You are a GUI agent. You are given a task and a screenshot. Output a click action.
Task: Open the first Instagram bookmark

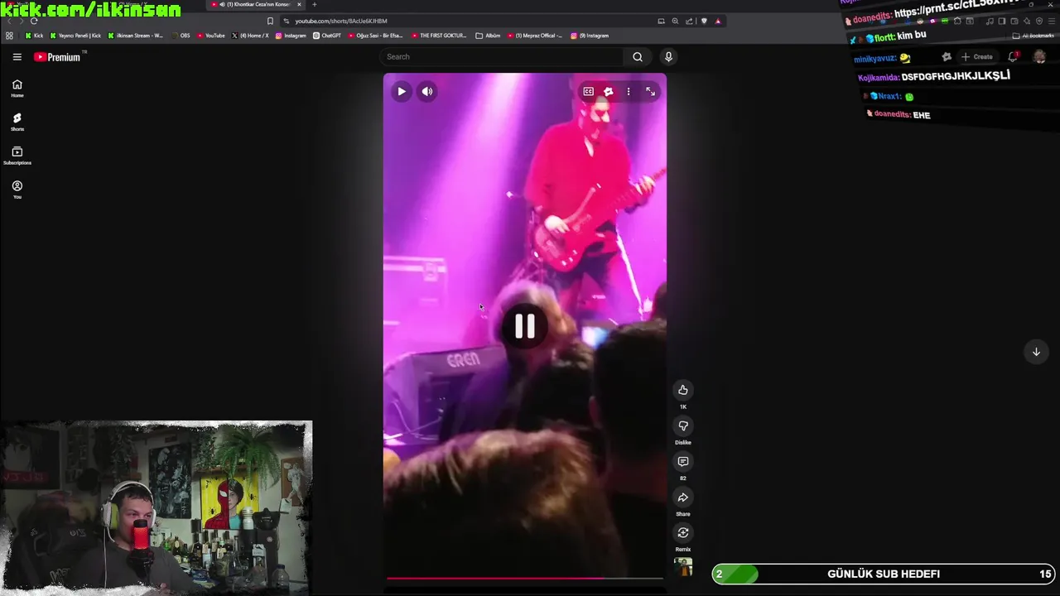click(291, 36)
